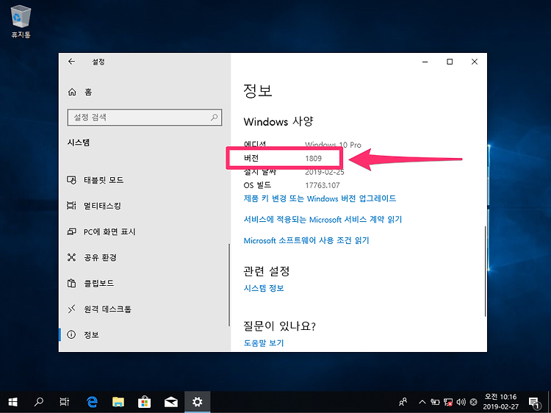Click the info circle icon in sidebar
551x413 pixels.
point(71,334)
